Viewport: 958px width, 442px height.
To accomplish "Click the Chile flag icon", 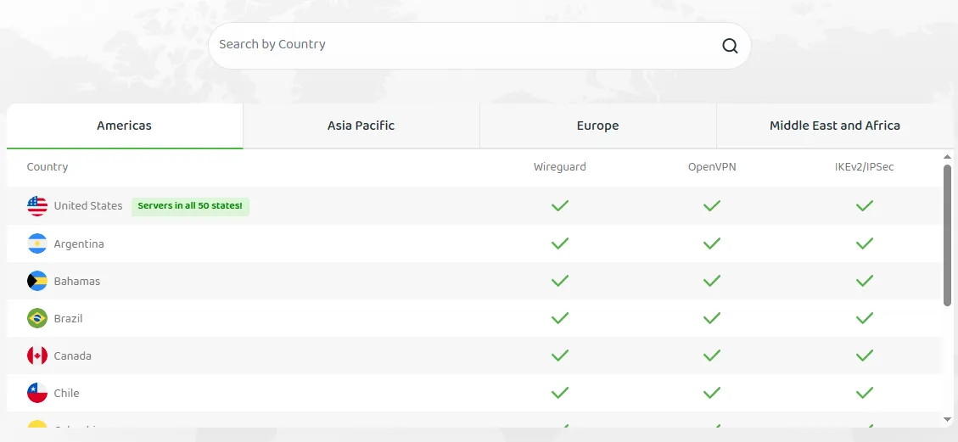I will [37, 393].
